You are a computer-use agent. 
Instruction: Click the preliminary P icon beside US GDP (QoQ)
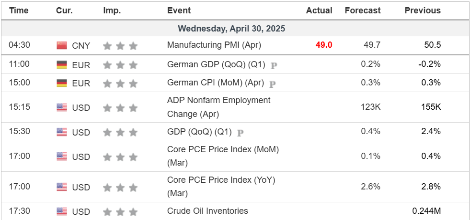[241, 132]
